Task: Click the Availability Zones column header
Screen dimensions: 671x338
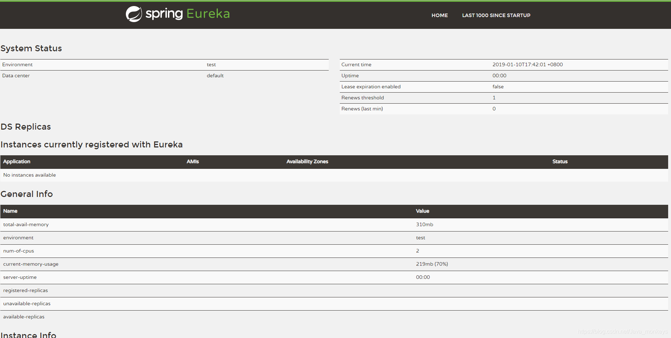Action: pos(307,162)
